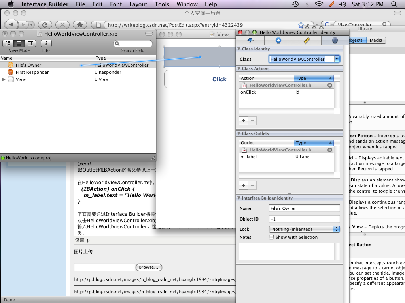Open the Interface Builder application menu

coord(45,4)
